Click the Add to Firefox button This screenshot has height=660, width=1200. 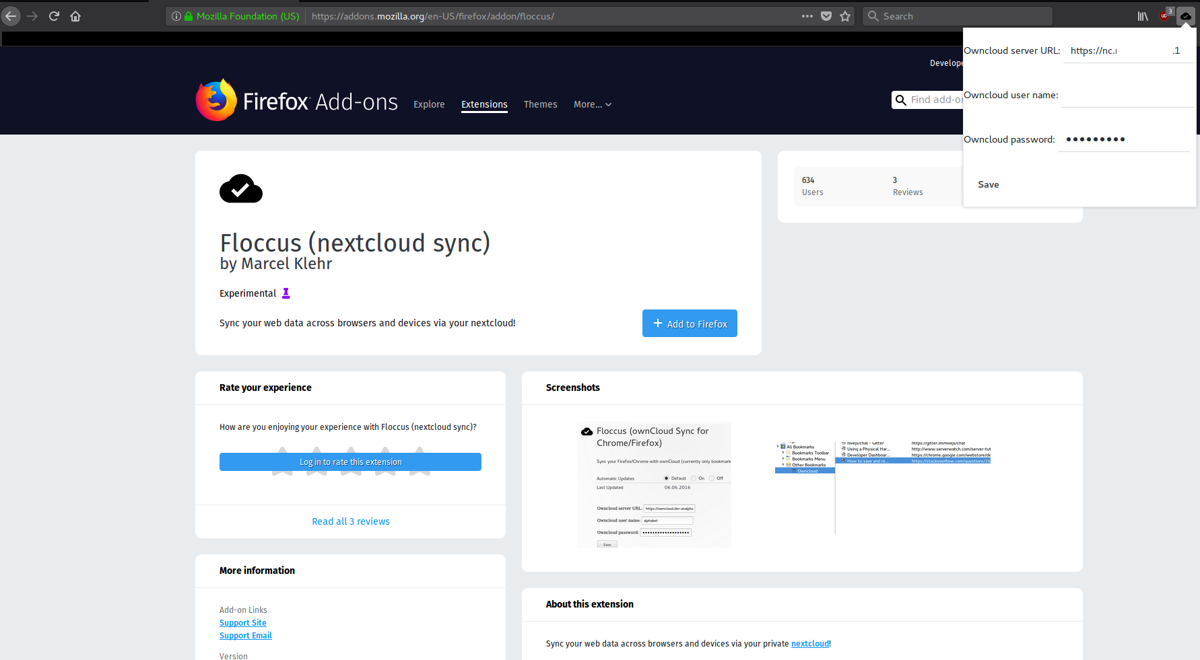[x=690, y=324]
